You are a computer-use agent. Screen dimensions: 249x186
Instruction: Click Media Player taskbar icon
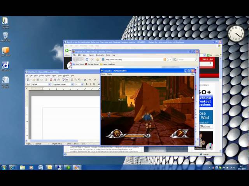point(31,167)
